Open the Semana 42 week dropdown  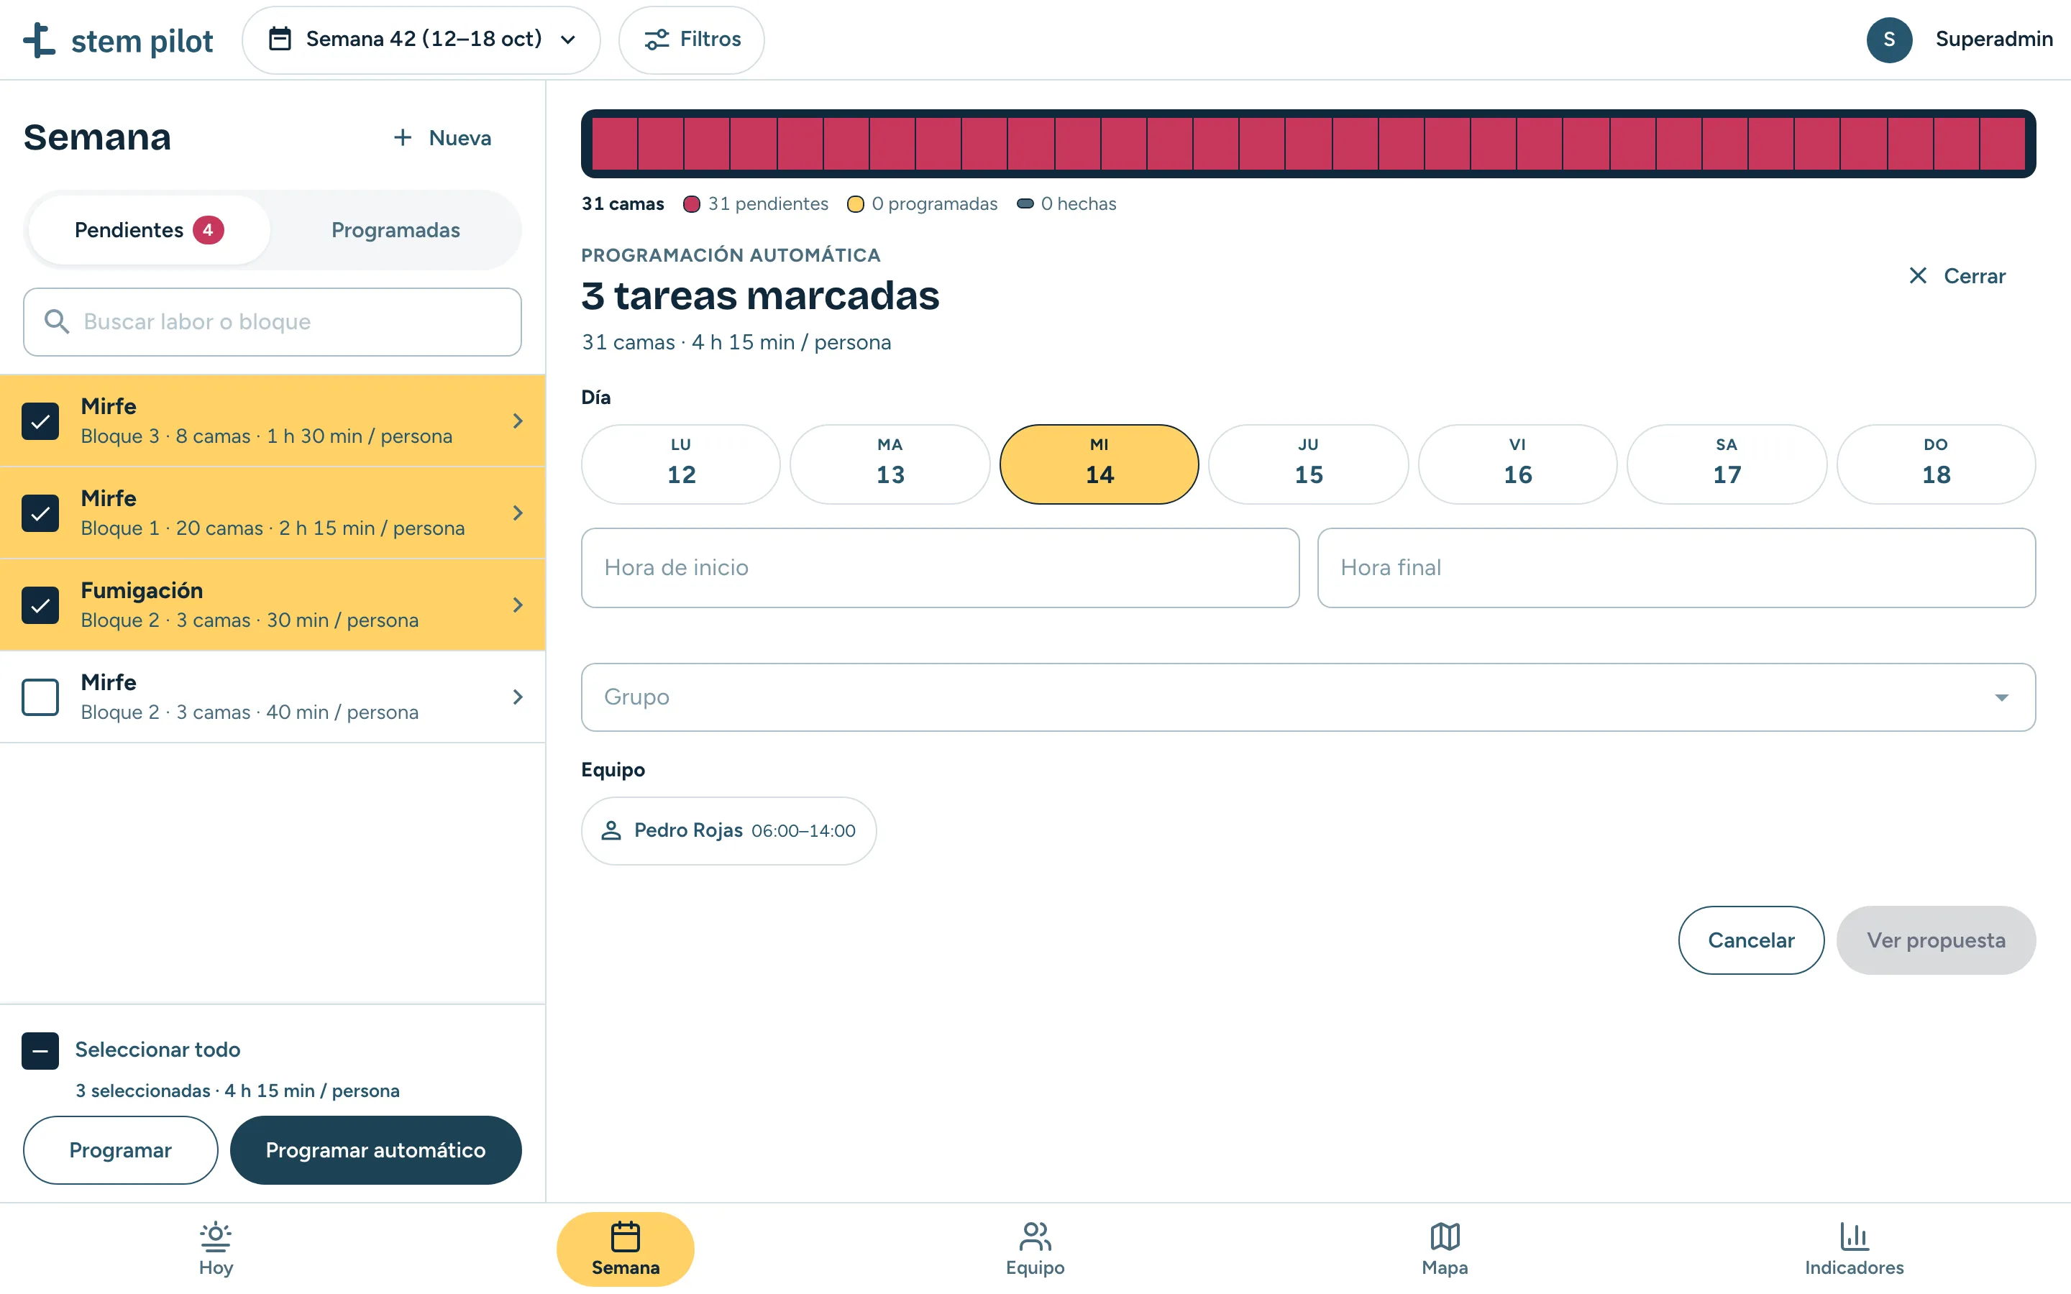(x=421, y=40)
